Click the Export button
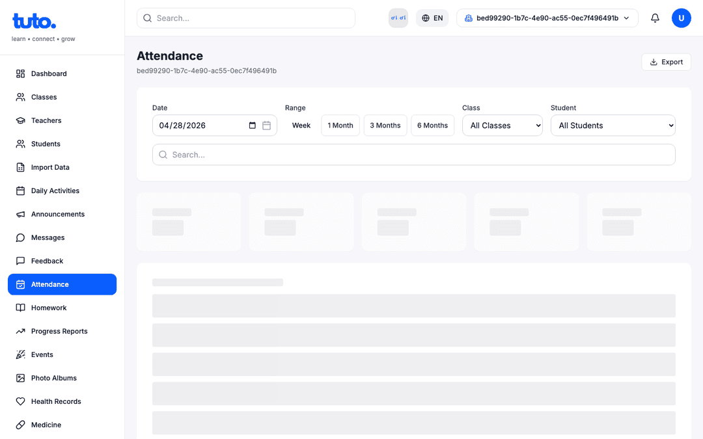 [x=666, y=62]
